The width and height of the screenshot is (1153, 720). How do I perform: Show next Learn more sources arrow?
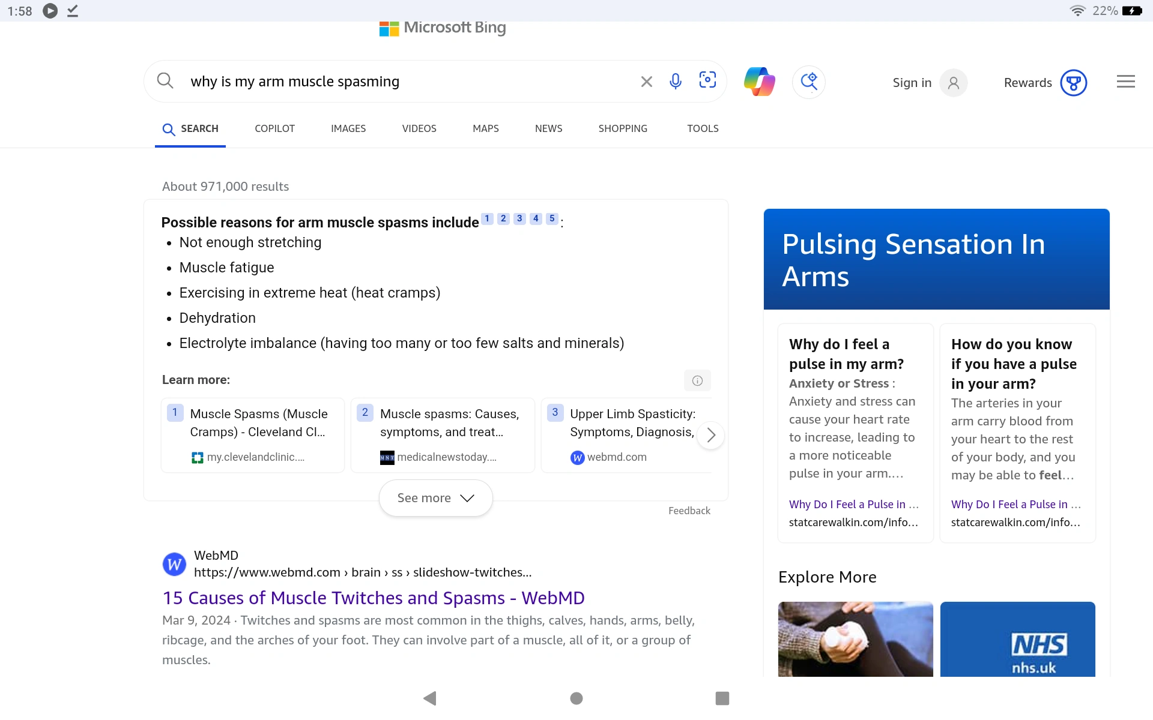tap(710, 435)
